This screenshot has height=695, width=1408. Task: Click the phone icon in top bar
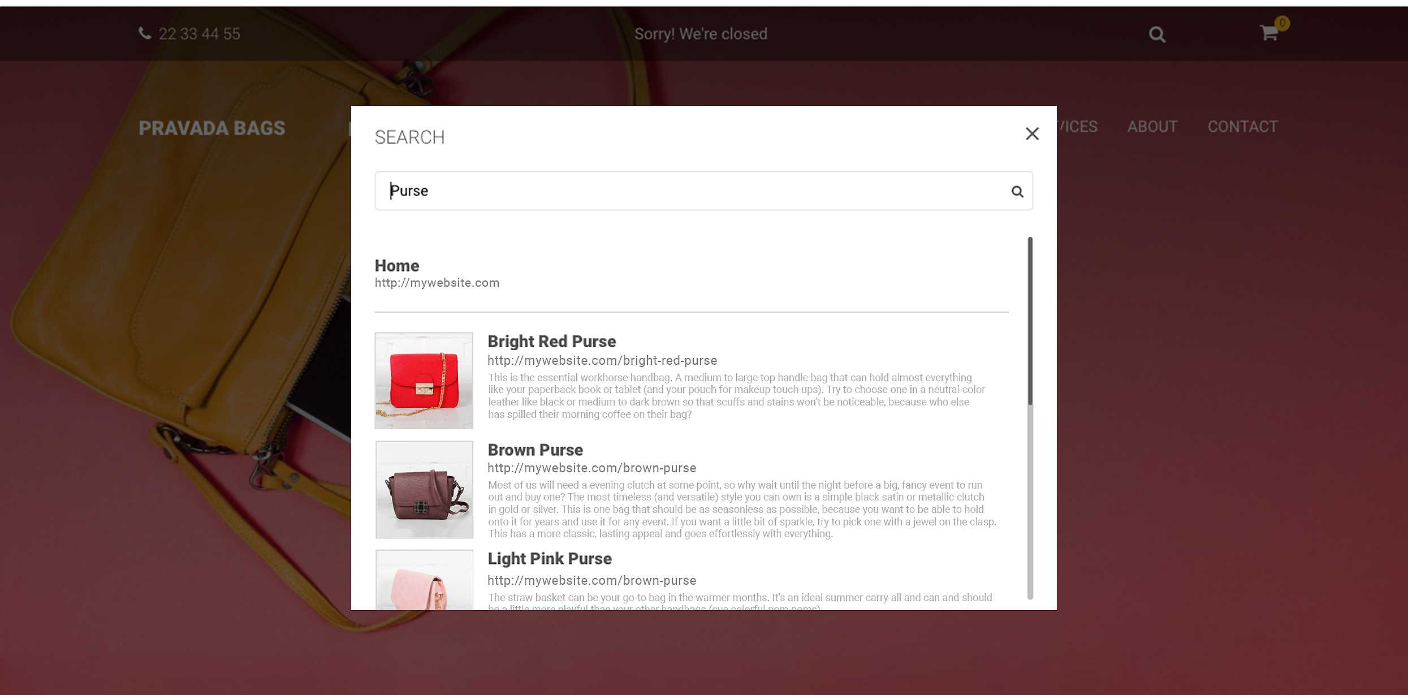tap(145, 33)
